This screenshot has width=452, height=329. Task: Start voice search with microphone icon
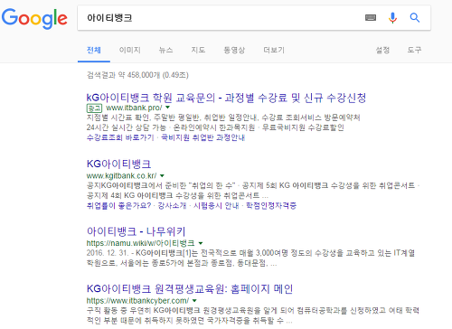(x=392, y=18)
